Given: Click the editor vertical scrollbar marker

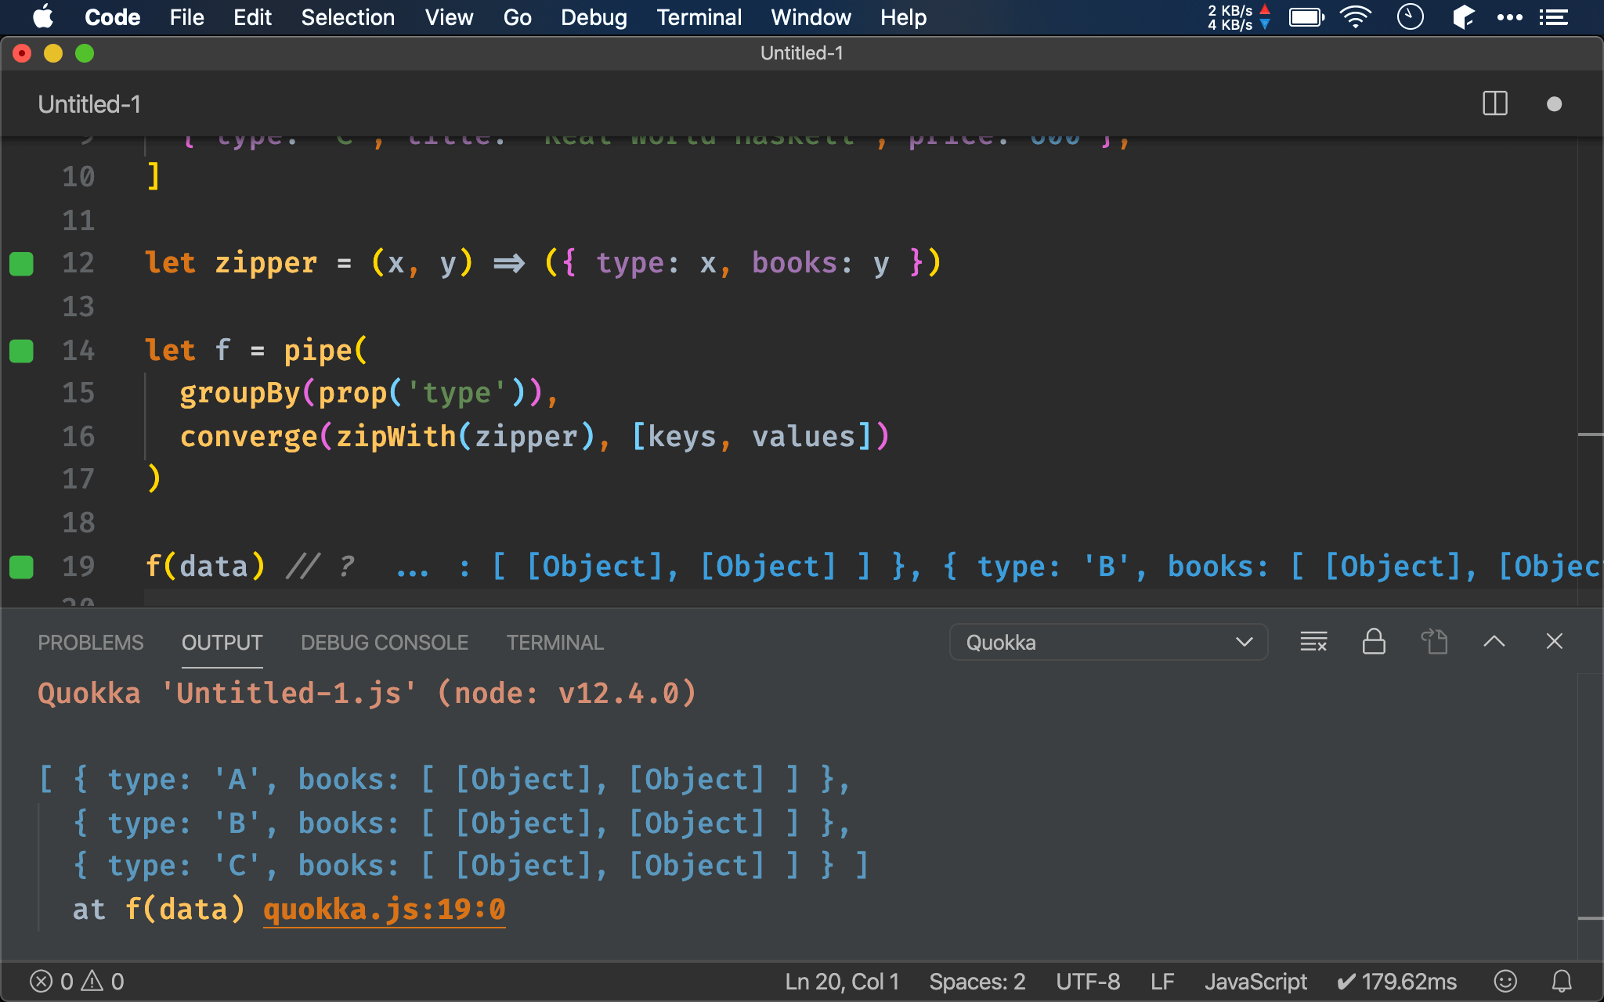Looking at the screenshot, I should 1590,434.
